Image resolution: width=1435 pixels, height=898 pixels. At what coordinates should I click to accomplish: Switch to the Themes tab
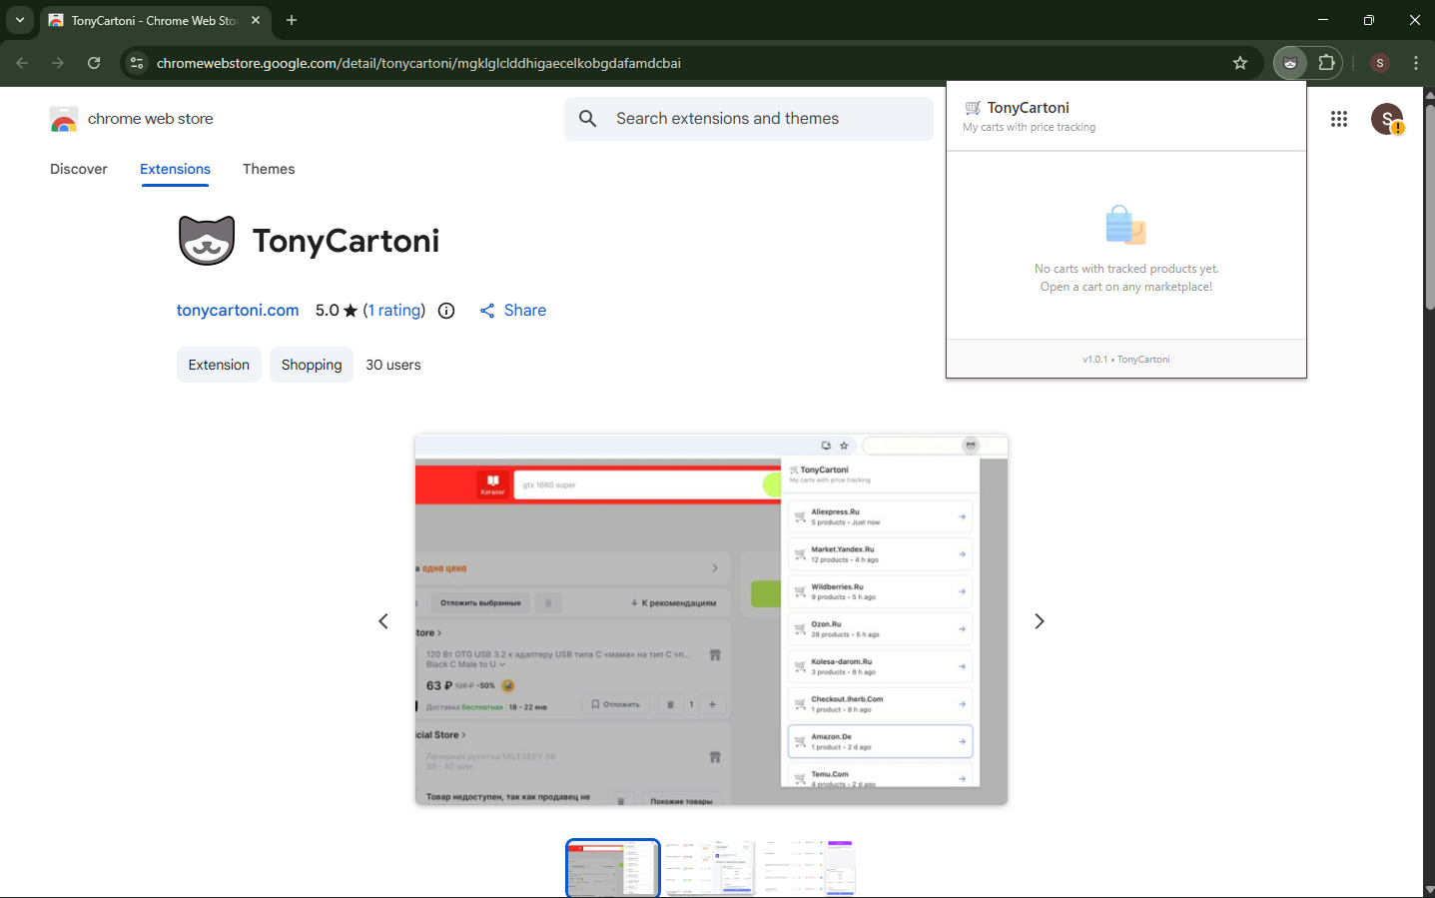pyautogui.click(x=269, y=169)
